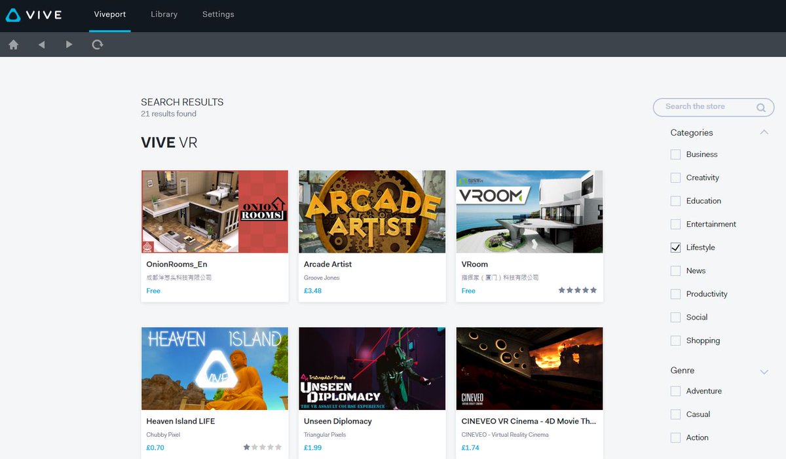Enable the News category checkbox
The height and width of the screenshot is (459, 786).
[x=675, y=271]
